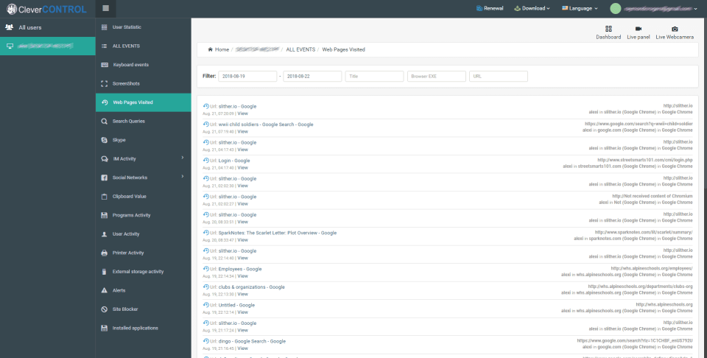Click View under clubs & organizations entry
This screenshot has height=358, width=707.
tap(242, 294)
